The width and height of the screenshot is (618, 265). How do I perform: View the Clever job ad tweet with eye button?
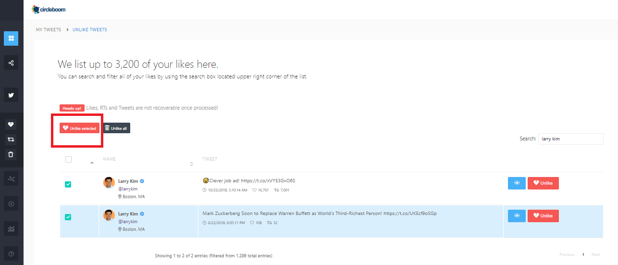(517, 183)
